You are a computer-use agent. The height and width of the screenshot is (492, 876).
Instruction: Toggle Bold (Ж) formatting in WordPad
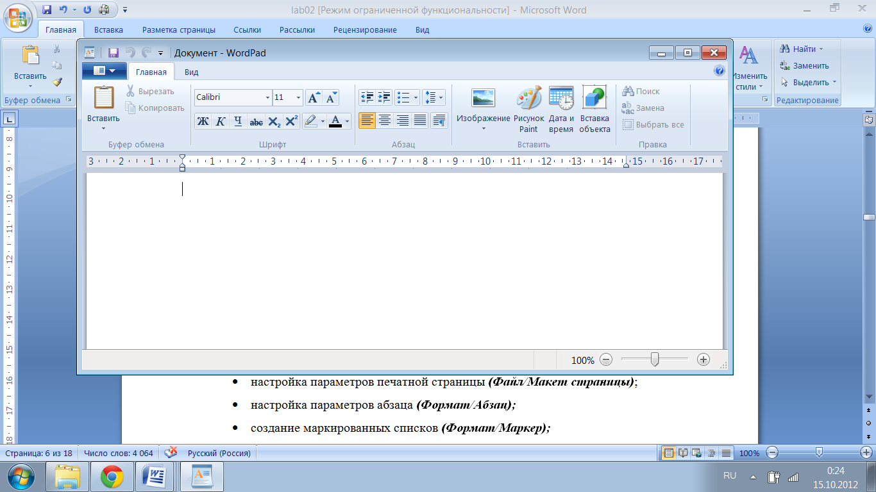(x=203, y=121)
